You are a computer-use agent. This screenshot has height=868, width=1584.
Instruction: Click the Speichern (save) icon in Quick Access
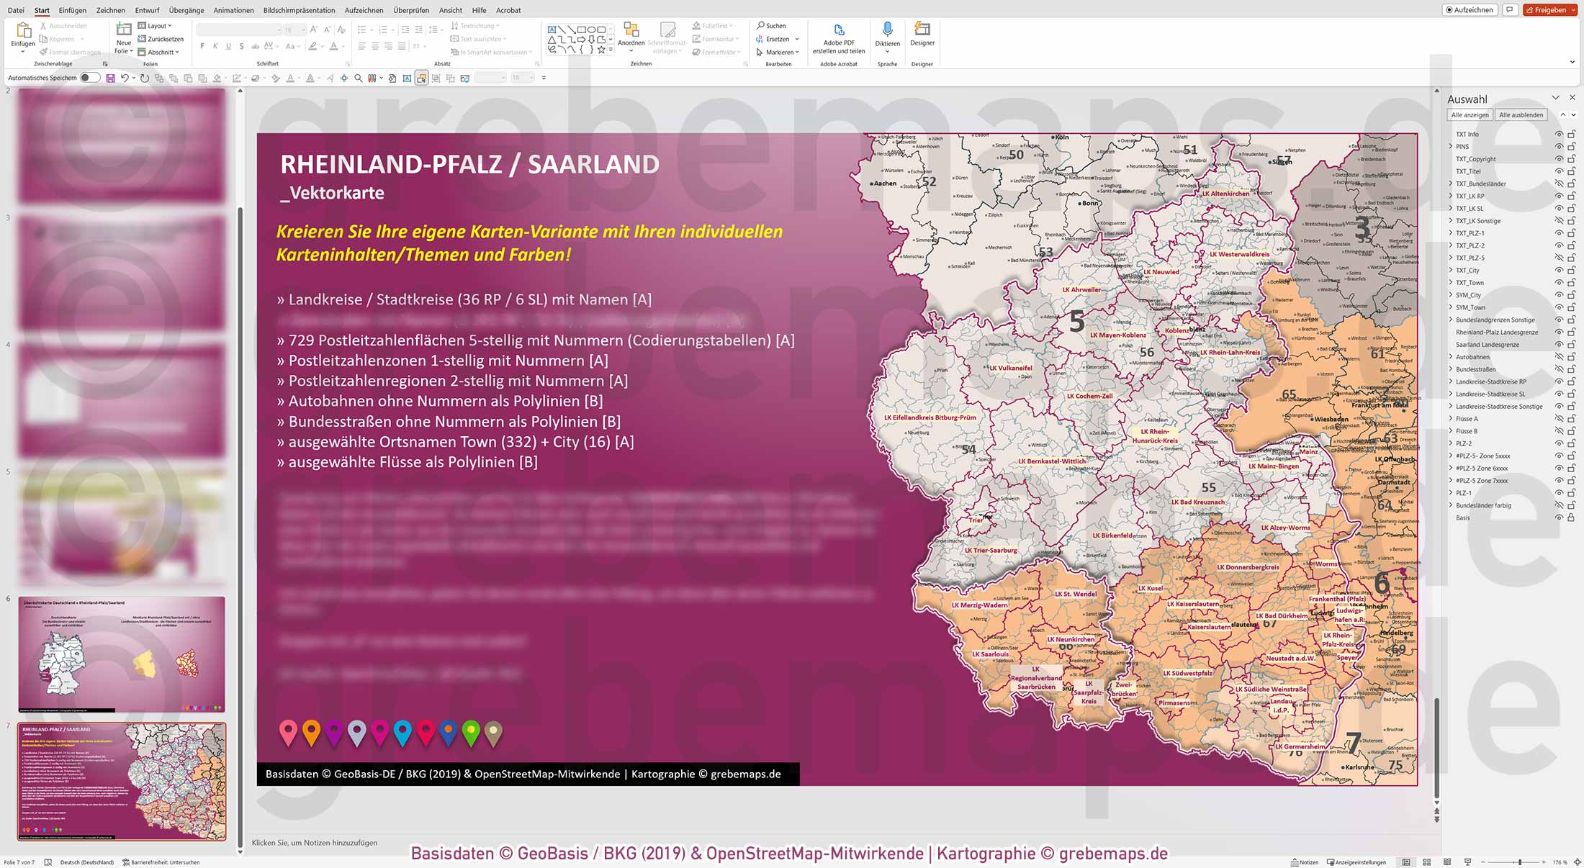pyautogui.click(x=109, y=77)
